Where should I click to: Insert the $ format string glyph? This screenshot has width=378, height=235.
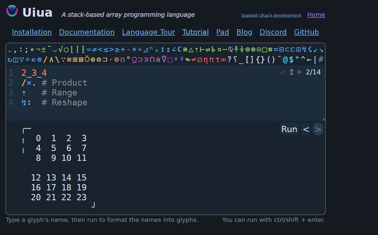(291, 59)
